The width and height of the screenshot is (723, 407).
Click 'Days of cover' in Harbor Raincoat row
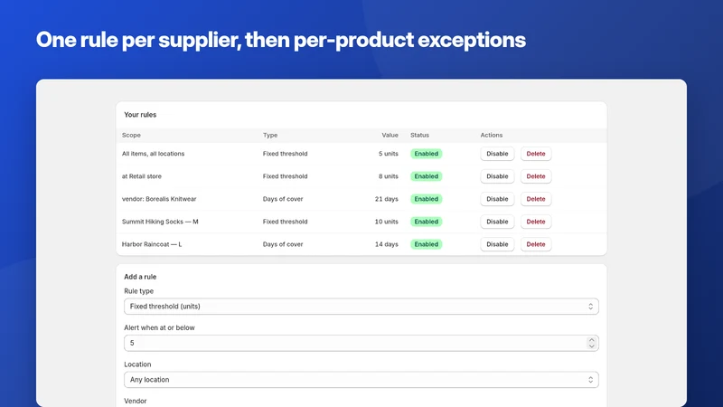tap(283, 244)
